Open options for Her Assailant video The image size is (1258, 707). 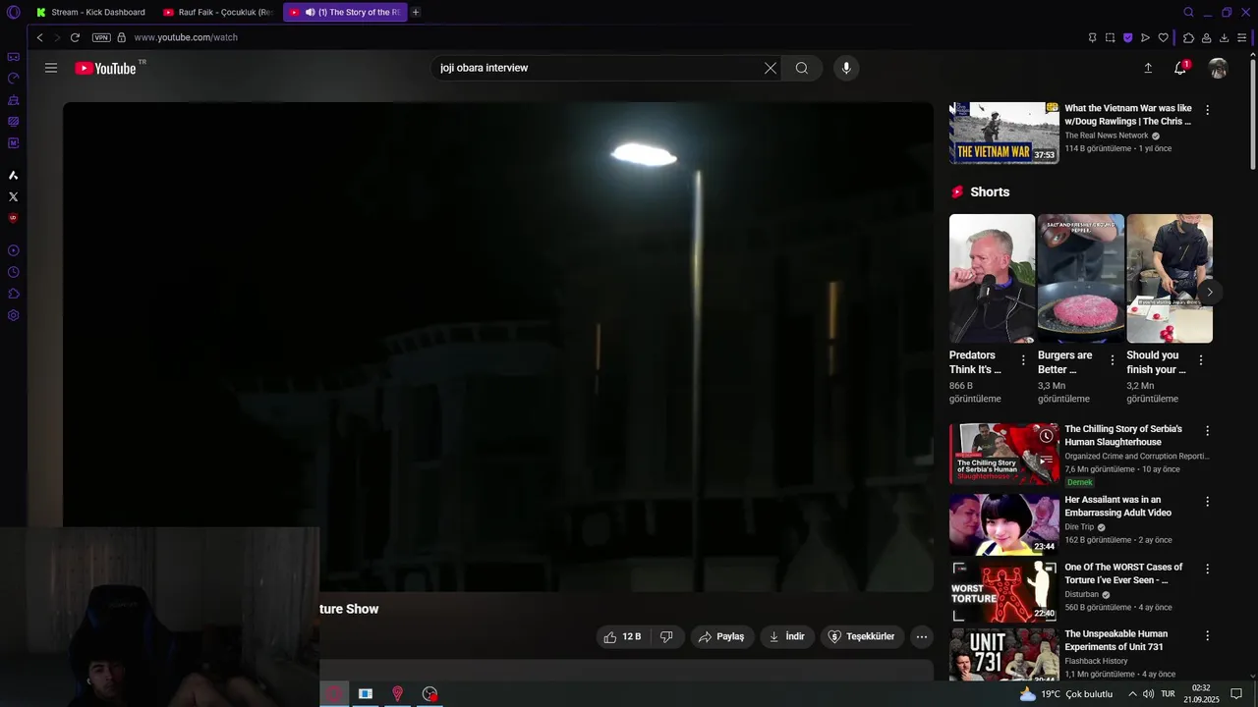click(x=1208, y=502)
